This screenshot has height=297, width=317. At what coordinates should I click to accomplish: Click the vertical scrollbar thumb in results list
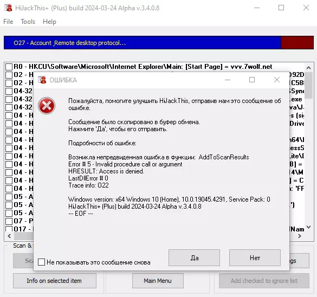click(x=308, y=85)
